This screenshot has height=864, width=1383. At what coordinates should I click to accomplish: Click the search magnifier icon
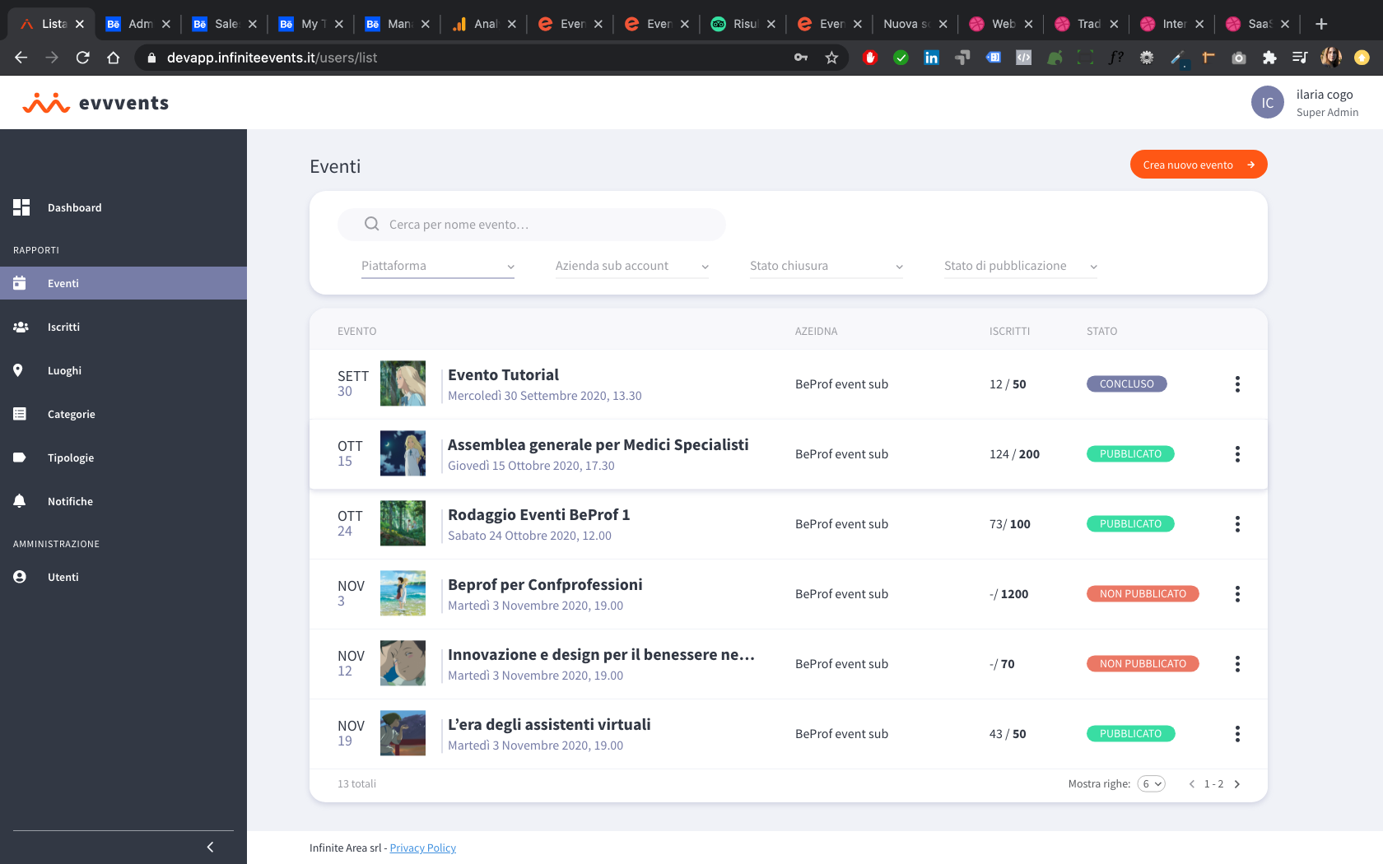pos(372,224)
